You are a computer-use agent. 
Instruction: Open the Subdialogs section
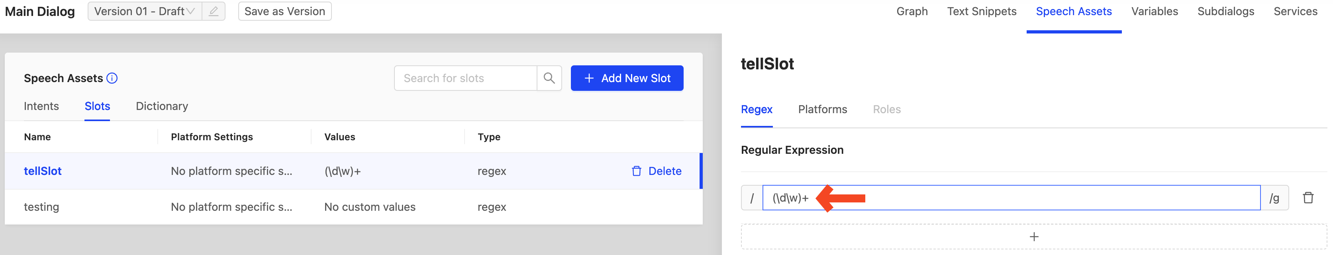point(1225,12)
